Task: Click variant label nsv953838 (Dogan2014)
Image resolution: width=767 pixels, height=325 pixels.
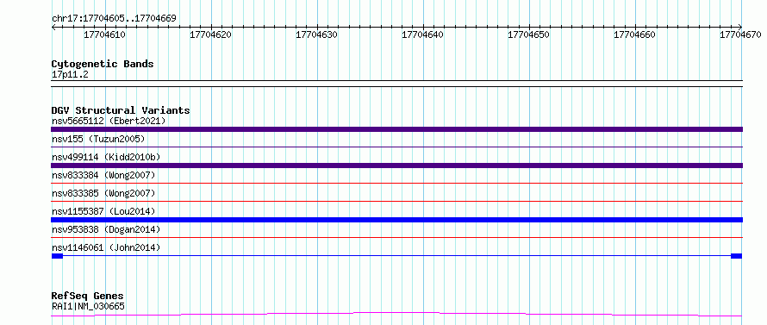Action: point(106,229)
